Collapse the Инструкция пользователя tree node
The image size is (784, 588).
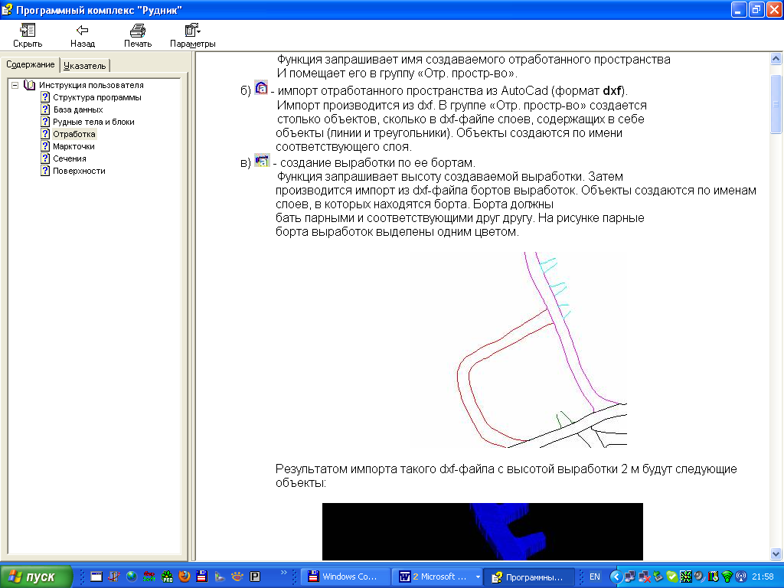(x=15, y=85)
